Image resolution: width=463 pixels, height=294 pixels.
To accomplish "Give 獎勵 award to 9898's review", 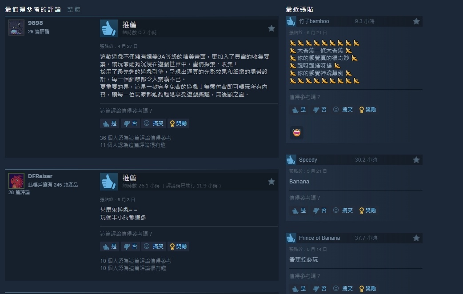I will [x=178, y=123].
